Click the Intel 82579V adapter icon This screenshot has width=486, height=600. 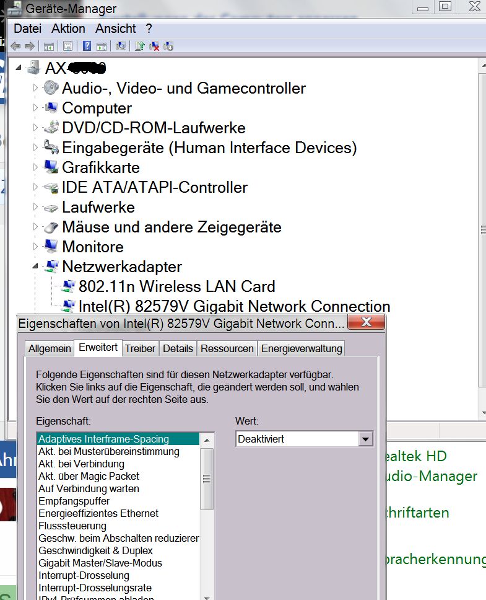pyautogui.click(x=68, y=306)
